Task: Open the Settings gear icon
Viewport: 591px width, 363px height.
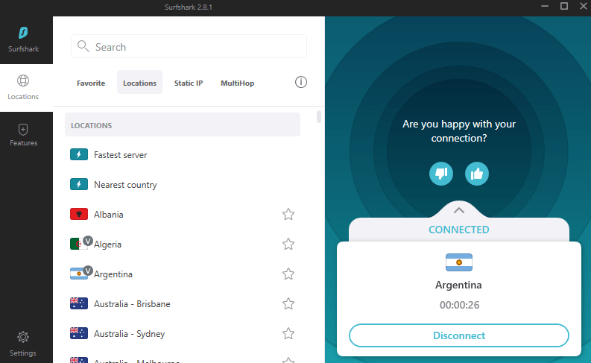Action: pyautogui.click(x=23, y=337)
